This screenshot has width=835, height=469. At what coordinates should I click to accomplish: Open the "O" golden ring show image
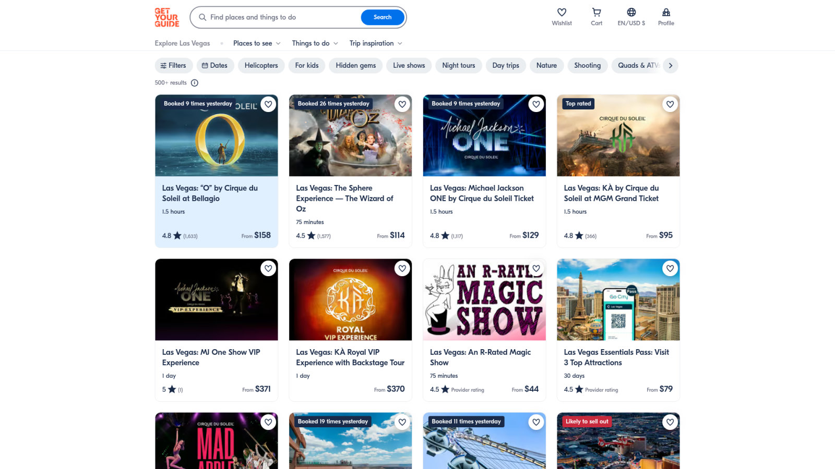217,135
